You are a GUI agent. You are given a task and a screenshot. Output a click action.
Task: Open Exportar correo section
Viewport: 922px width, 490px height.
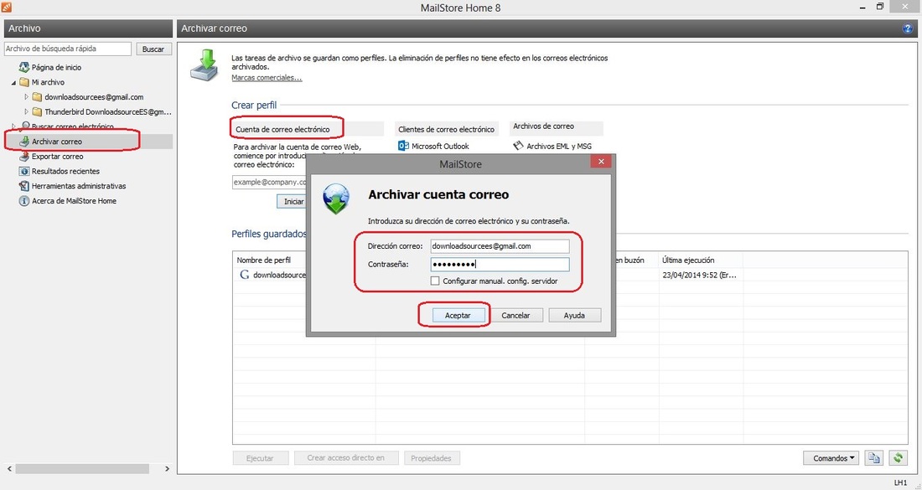click(57, 157)
